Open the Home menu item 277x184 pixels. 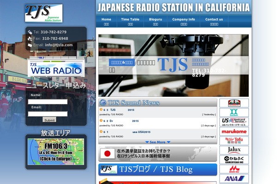tap(106, 22)
